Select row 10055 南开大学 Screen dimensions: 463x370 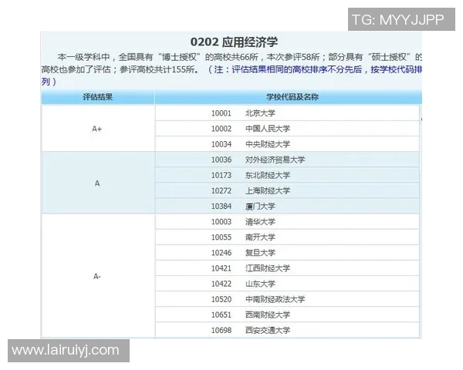pyautogui.click(x=287, y=237)
